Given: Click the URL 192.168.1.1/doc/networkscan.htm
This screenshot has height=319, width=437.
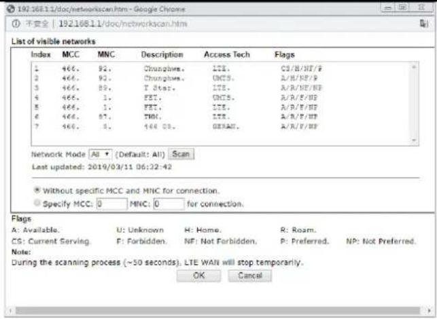Looking at the screenshot, I should [123, 24].
